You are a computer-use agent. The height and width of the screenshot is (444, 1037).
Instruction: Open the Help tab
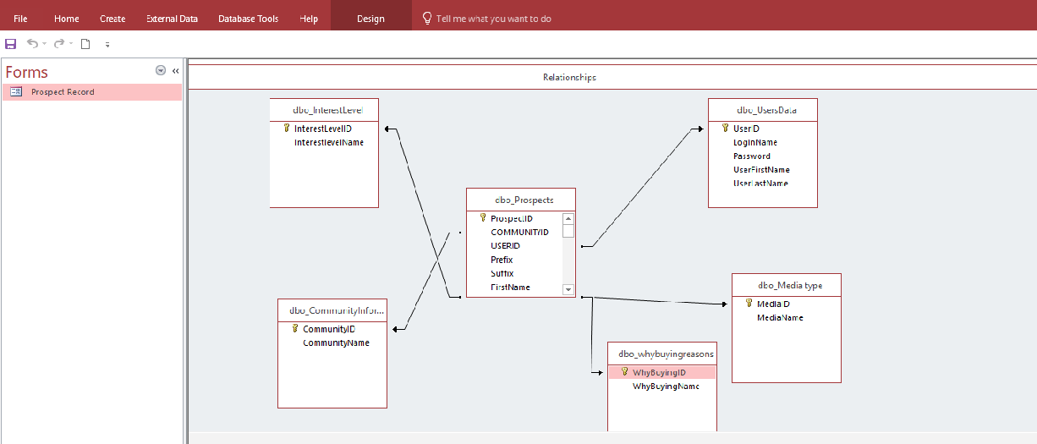click(309, 19)
